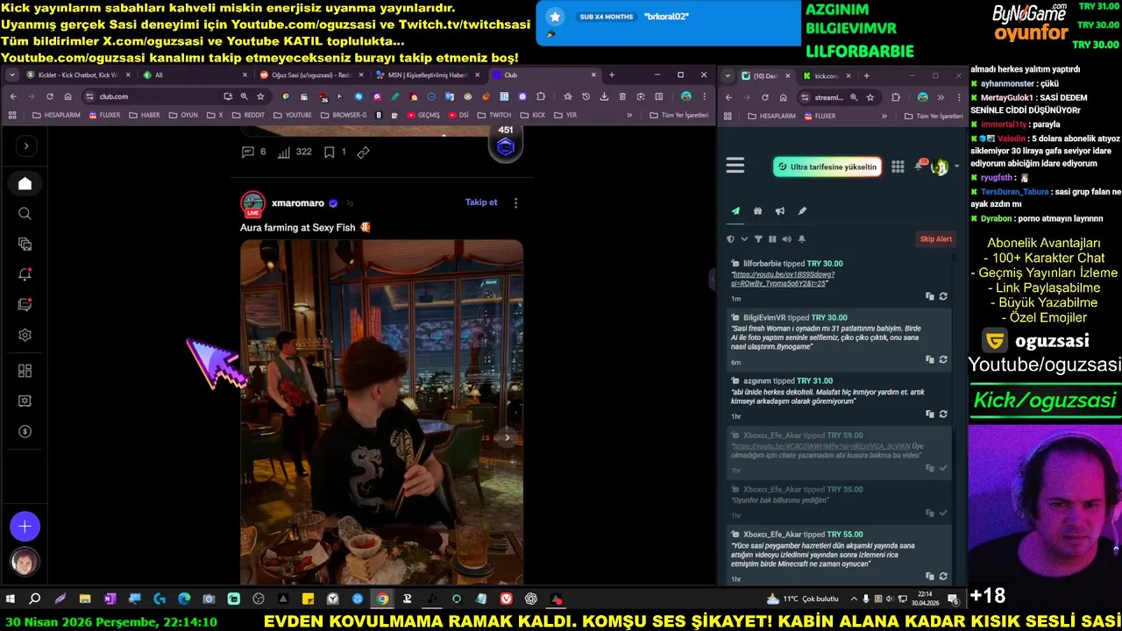The width and height of the screenshot is (1122, 631).
Task: Mute alert sounds speaker icon
Action: tap(786, 238)
